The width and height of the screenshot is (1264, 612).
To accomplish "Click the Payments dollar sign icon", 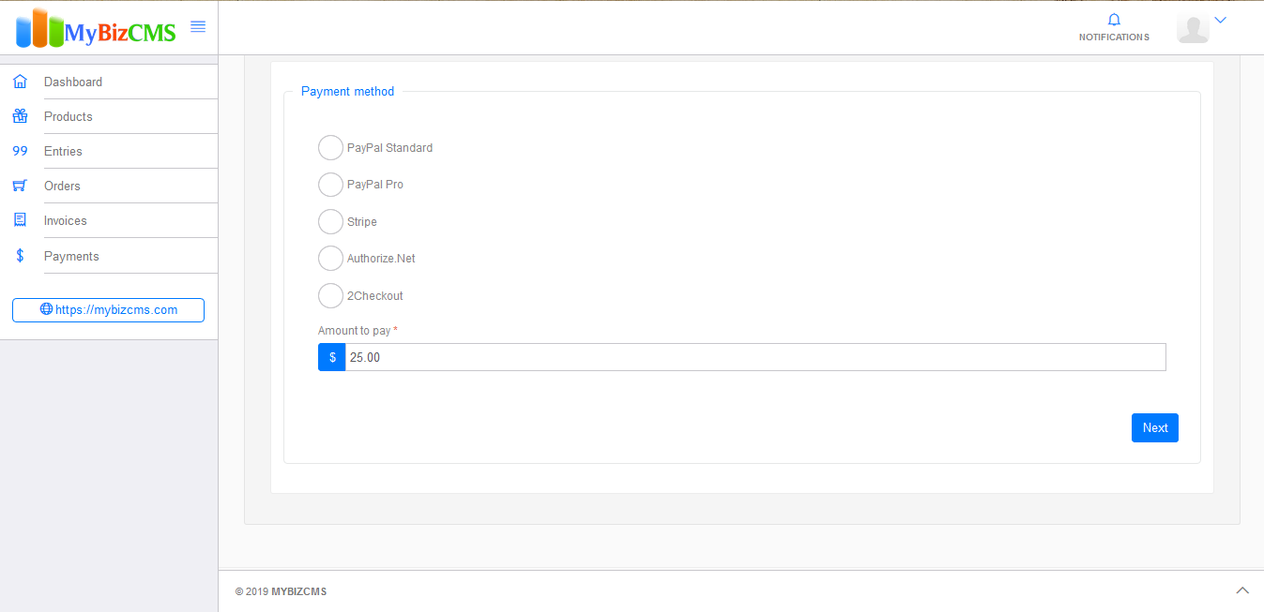I will tap(20, 256).
